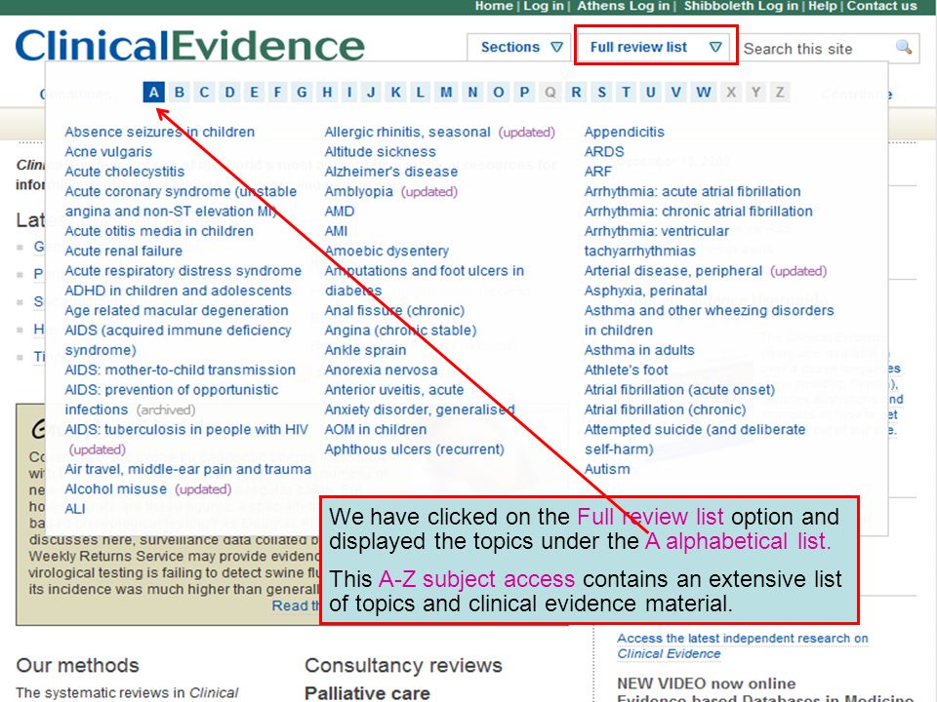Open the Anorexia nervosa review
The height and width of the screenshot is (702, 937).
(381, 370)
